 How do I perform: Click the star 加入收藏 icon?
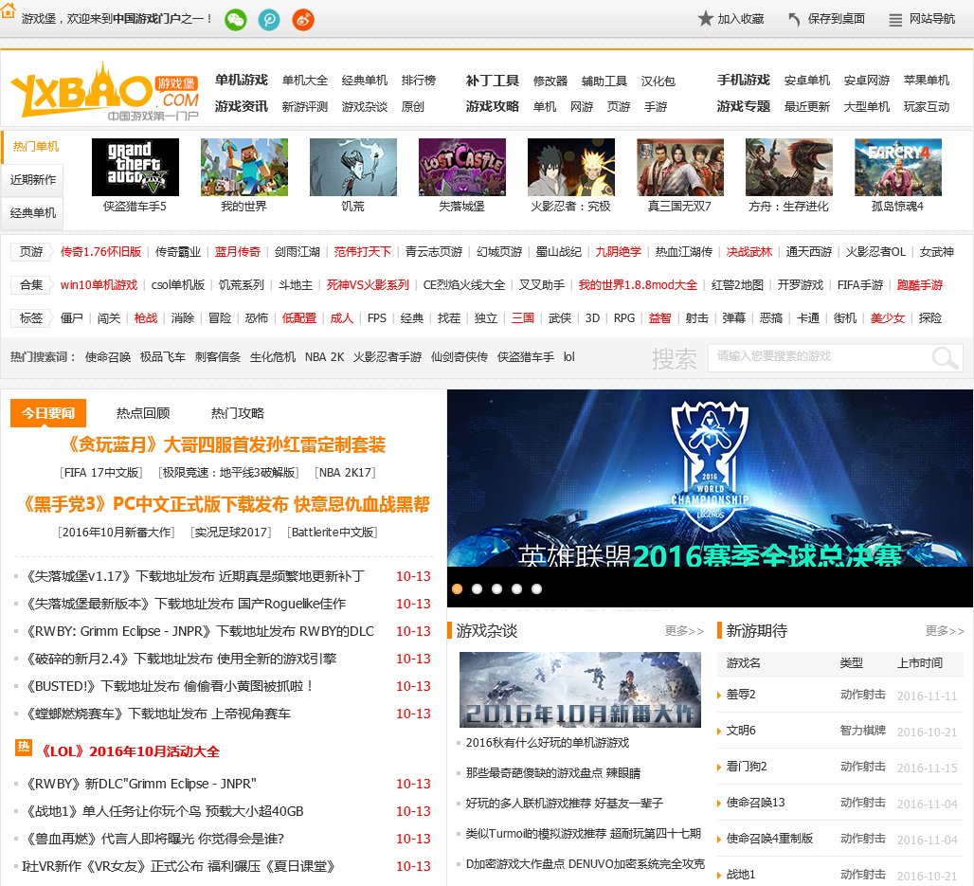pyautogui.click(x=705, y=19)
